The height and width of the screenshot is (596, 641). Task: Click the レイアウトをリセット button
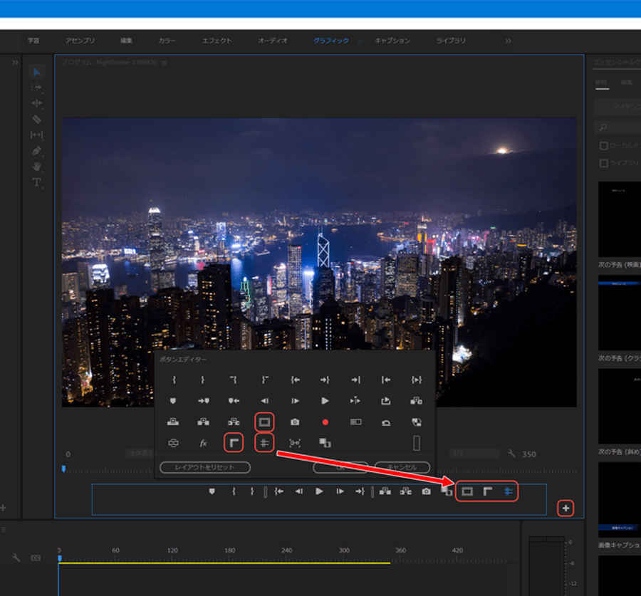pyautogui.click(x=206, y=468)
